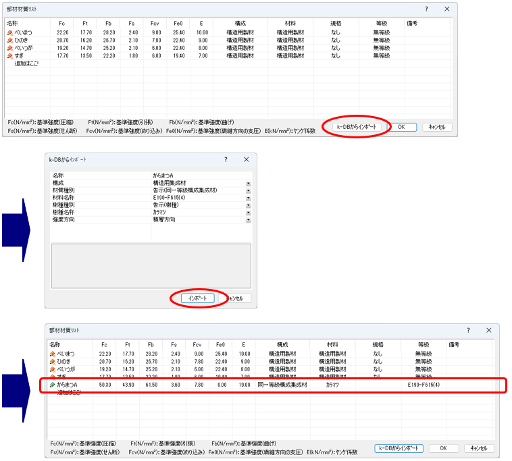Click the すぎ material icon in upper list
The height and width of the screenshot is (461, 512).
click(x=10, y=57)
